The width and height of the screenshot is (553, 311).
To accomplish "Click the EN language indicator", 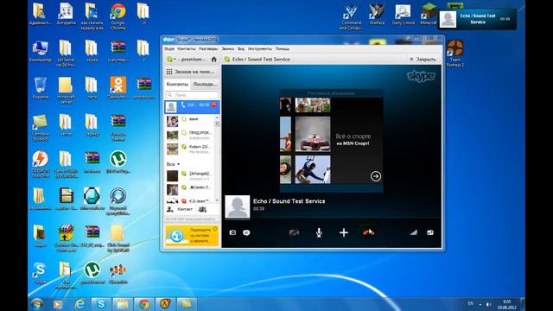I will pos(470,303).
